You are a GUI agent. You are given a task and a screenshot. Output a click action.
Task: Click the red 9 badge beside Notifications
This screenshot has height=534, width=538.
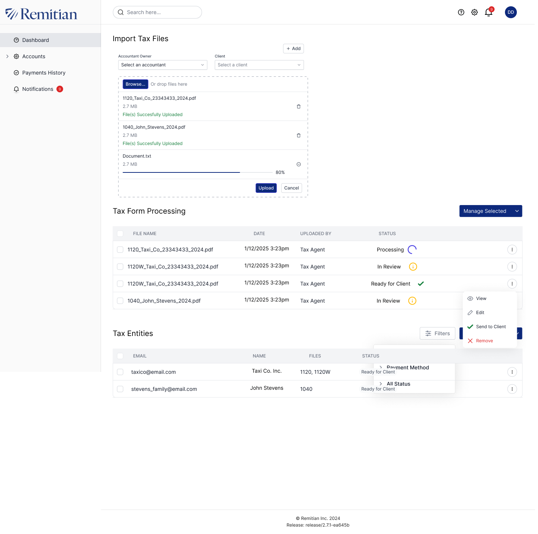tap(60, 89)
